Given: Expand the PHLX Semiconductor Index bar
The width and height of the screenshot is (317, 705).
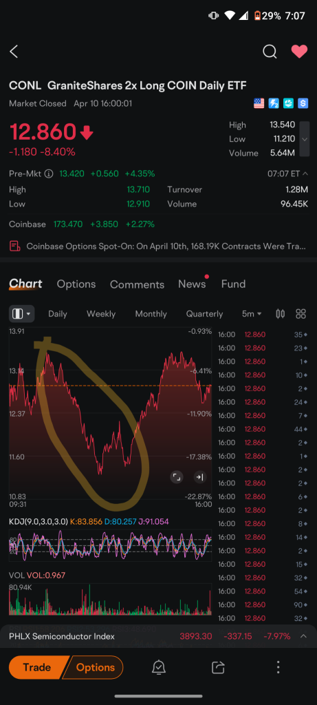Looking at the screenshot, I should pos(303,636).
